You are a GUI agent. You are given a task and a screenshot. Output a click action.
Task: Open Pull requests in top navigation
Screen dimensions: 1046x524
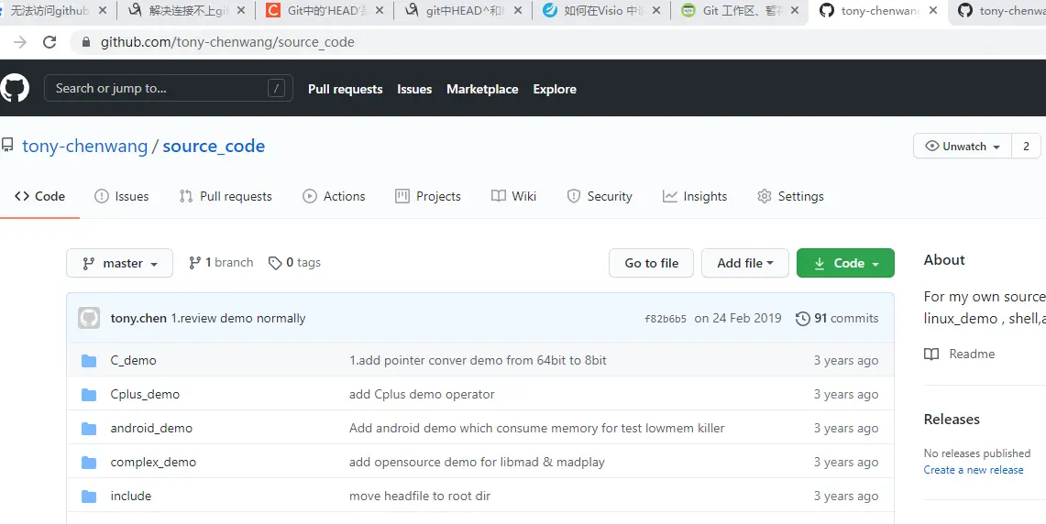(345, 89)
